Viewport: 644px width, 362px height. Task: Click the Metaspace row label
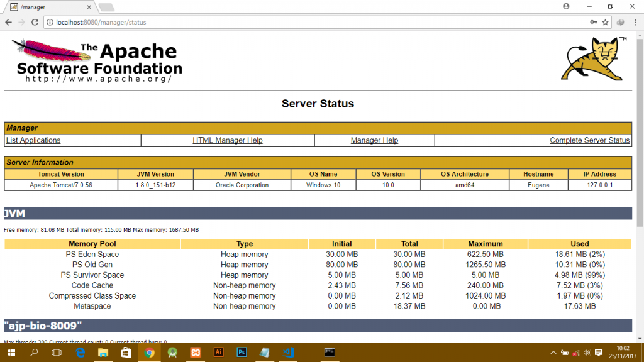tap(92, 306)
